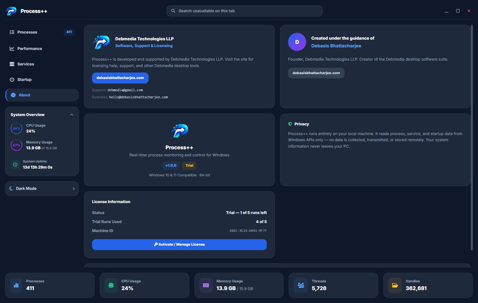This screenshot has height=303, width=478.
Task: Switch to the Performance tab
Action: [x=42, y=49]
